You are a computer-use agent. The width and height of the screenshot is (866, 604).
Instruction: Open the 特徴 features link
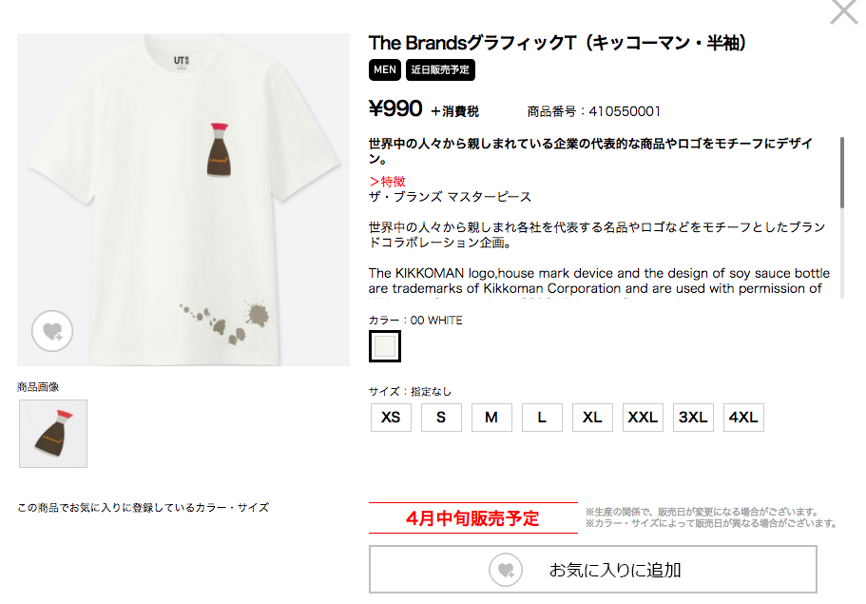click(x=388, y=182)
